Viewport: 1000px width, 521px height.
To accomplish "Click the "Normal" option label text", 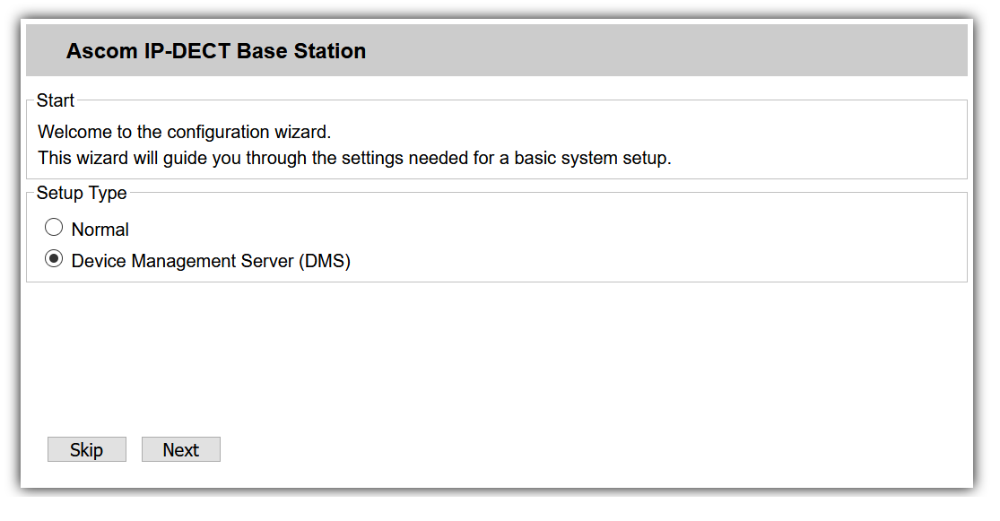I will tap(100, 230).
